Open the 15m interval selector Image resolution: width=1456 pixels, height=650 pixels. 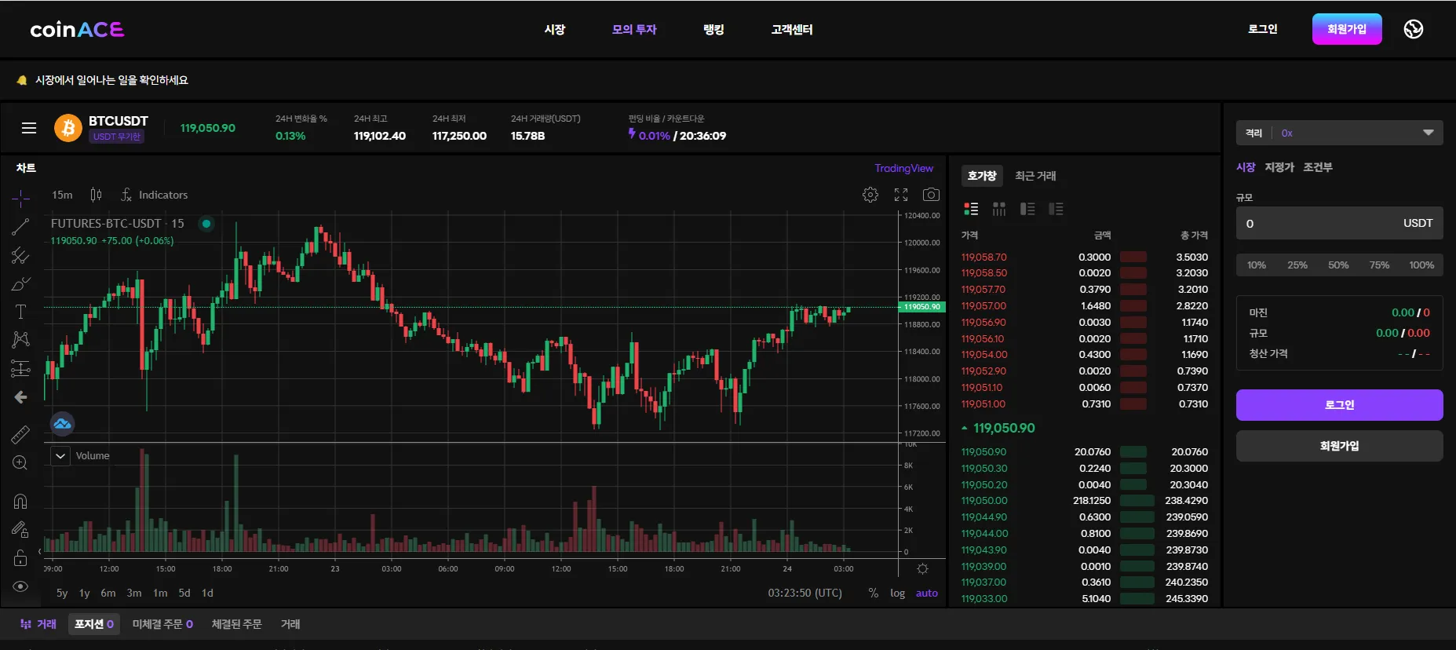(62, 195)
